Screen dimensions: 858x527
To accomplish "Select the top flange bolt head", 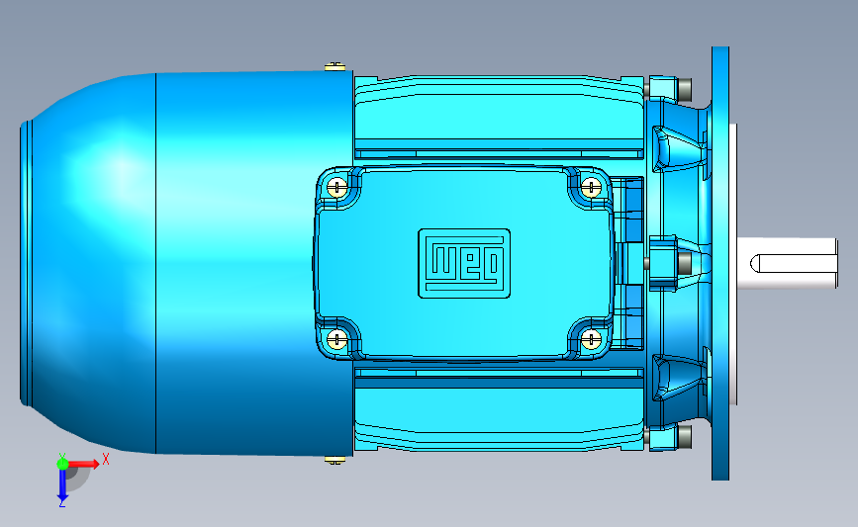I will coord(685,88).
